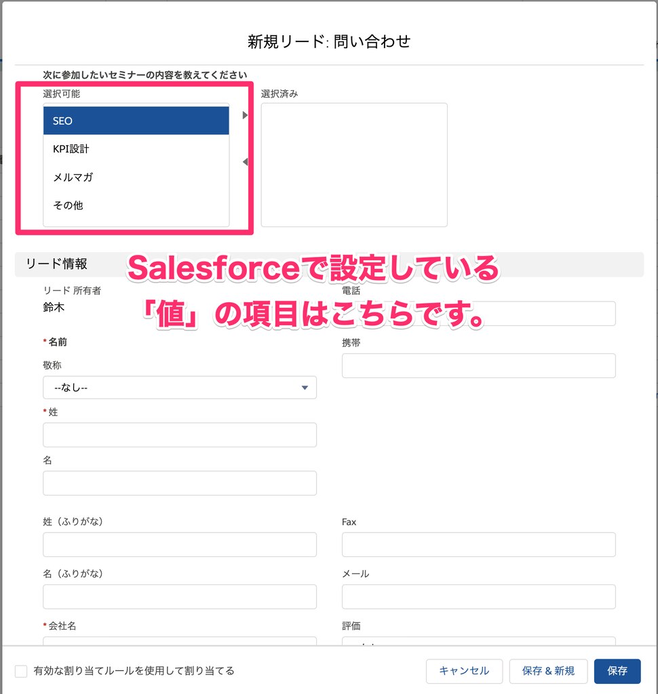
Task: Select SEO in the available list
Action: pos(136,121)
